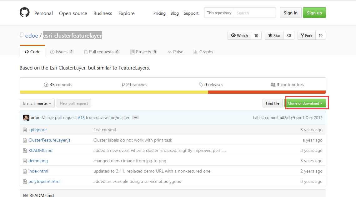Open 'updated to 3.11' commit message
The width and height of the screenshot is (356, 197).
coord(152,171)
